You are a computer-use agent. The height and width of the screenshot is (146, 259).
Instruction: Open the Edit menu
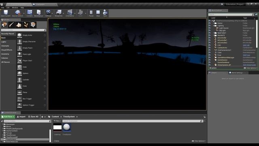coord(8,8)
